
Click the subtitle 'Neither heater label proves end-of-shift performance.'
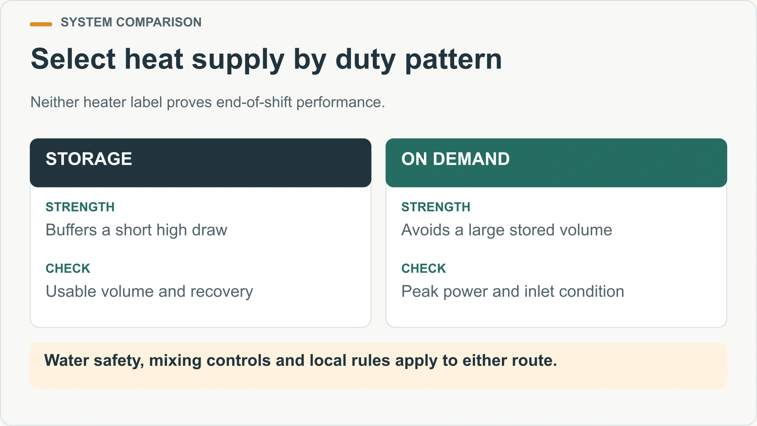pyautogui.click(x=207, y=102)
